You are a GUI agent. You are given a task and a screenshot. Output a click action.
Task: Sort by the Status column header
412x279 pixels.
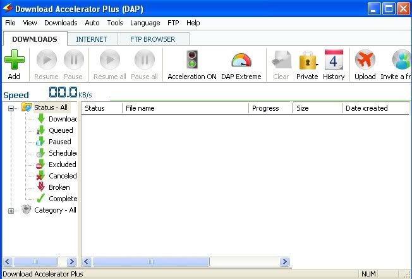pos(102,108)
